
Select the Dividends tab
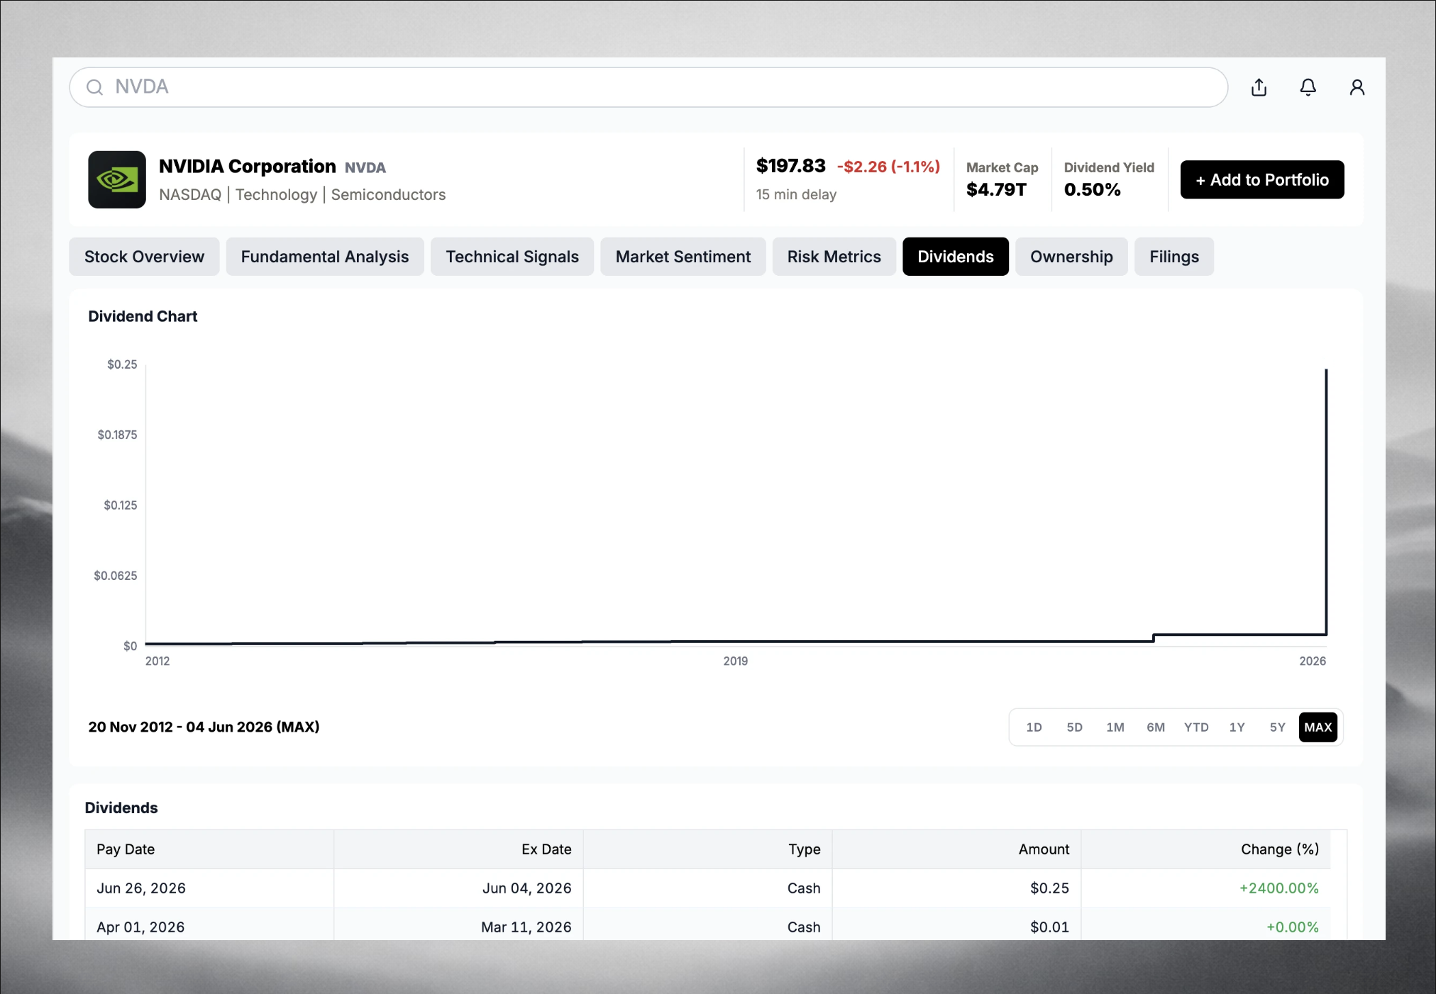pos(956,257)
